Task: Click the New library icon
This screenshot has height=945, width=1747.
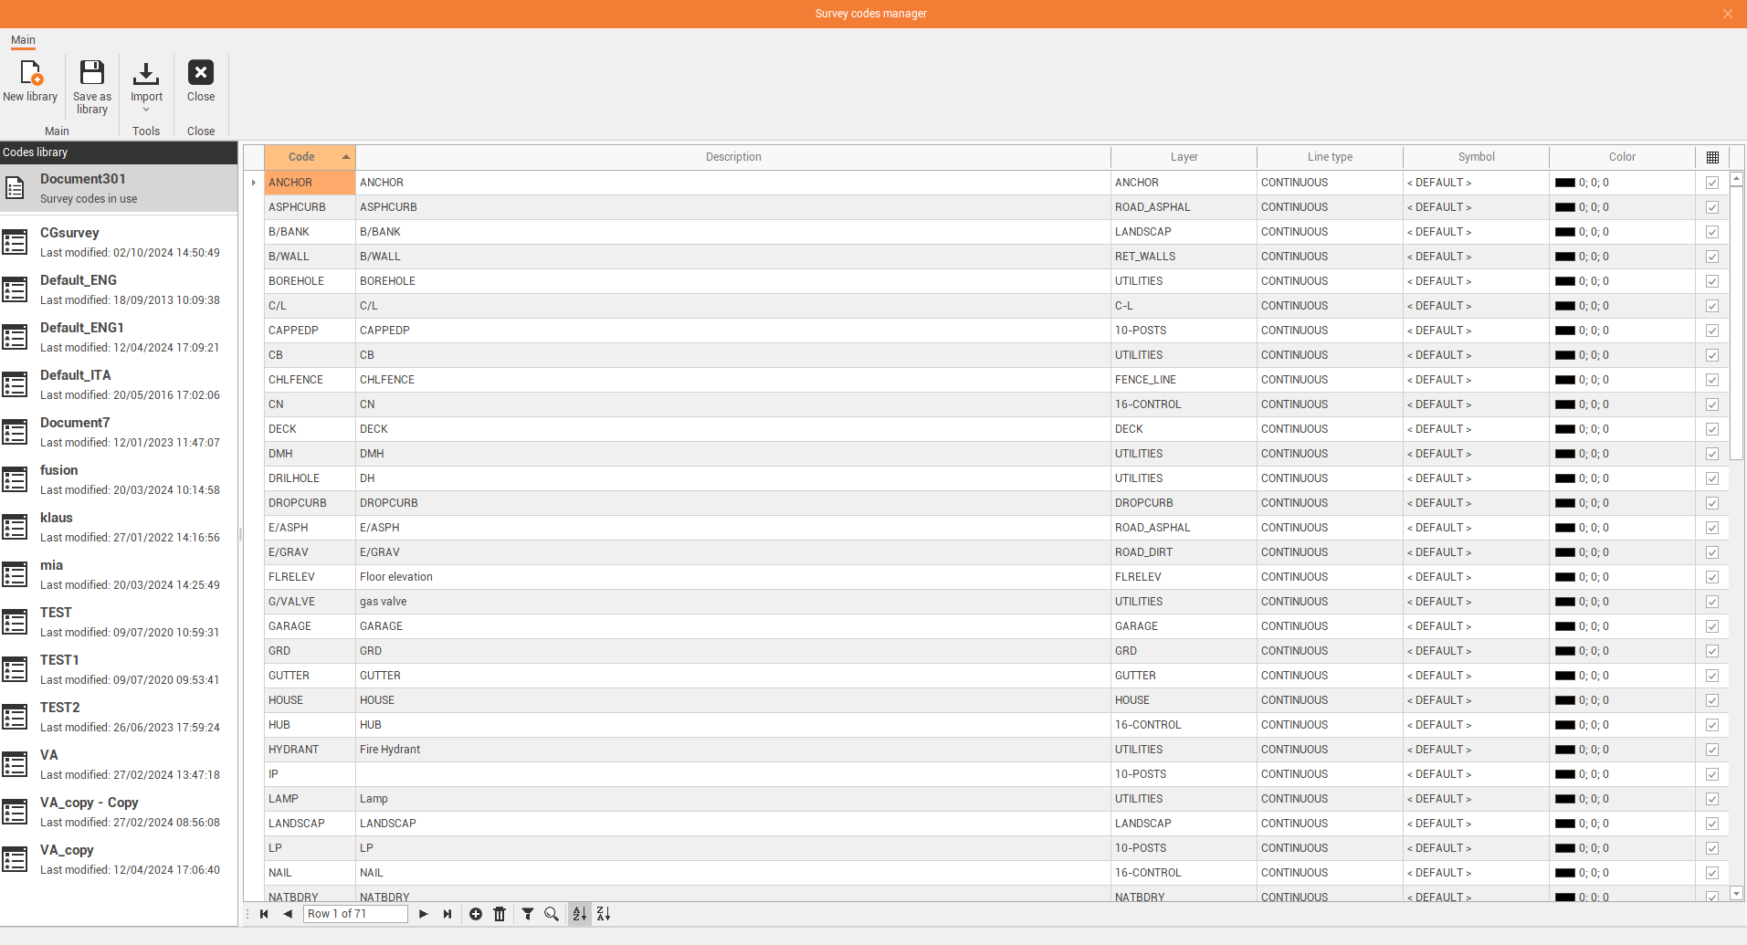Action: (30, 73)
